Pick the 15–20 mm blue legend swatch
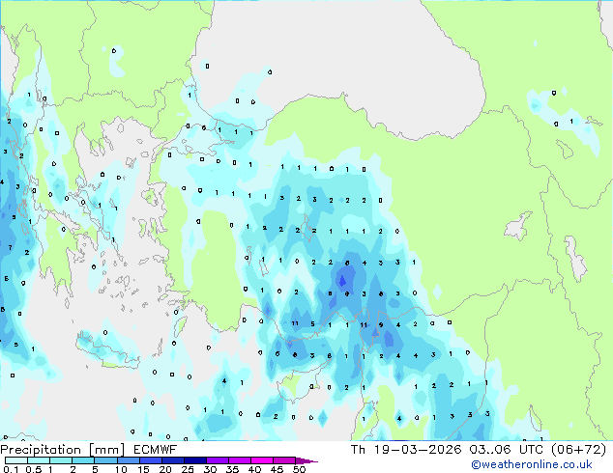This screenshot has width=613, height=473. tap(150, 460)
